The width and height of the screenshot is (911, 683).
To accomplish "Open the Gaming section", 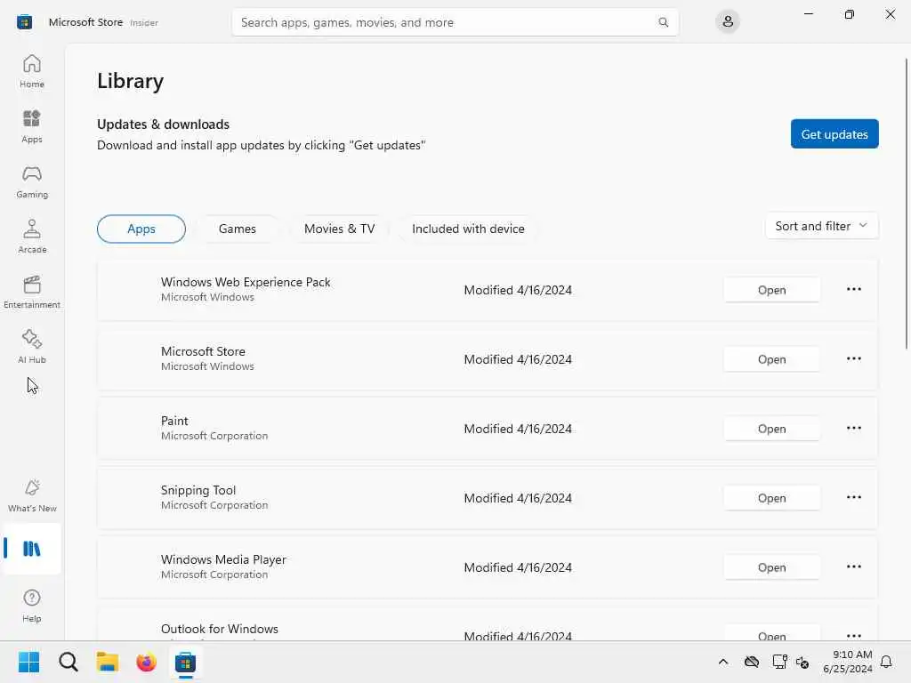I will 32,181.
